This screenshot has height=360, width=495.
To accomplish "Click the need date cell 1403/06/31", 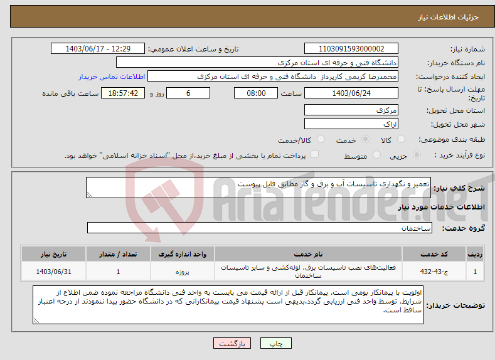I will [54, 272].
